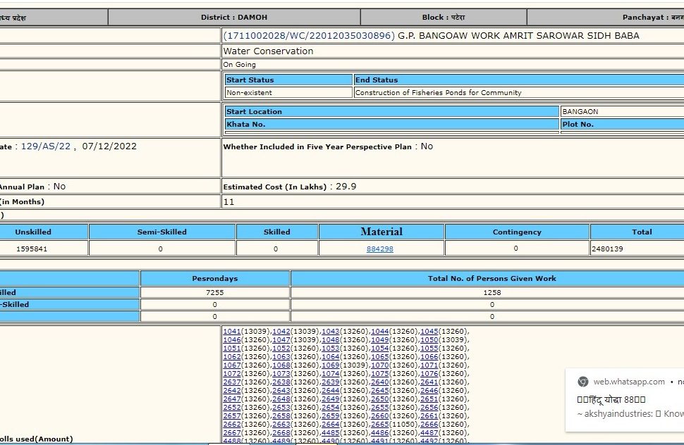684x445 pixels.
Task: Open muster roll 2650 link
Action: coord(379,399)
